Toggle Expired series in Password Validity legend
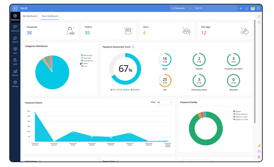This screenshot has height=167, width=274. point(238,111)
